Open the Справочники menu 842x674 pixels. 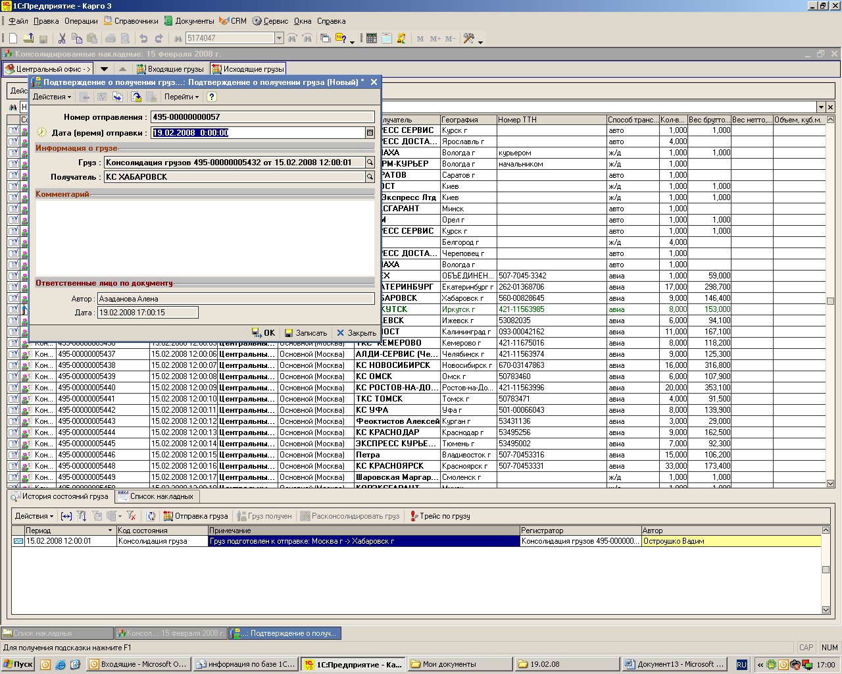pyautogui.click(x=131, y=21)
